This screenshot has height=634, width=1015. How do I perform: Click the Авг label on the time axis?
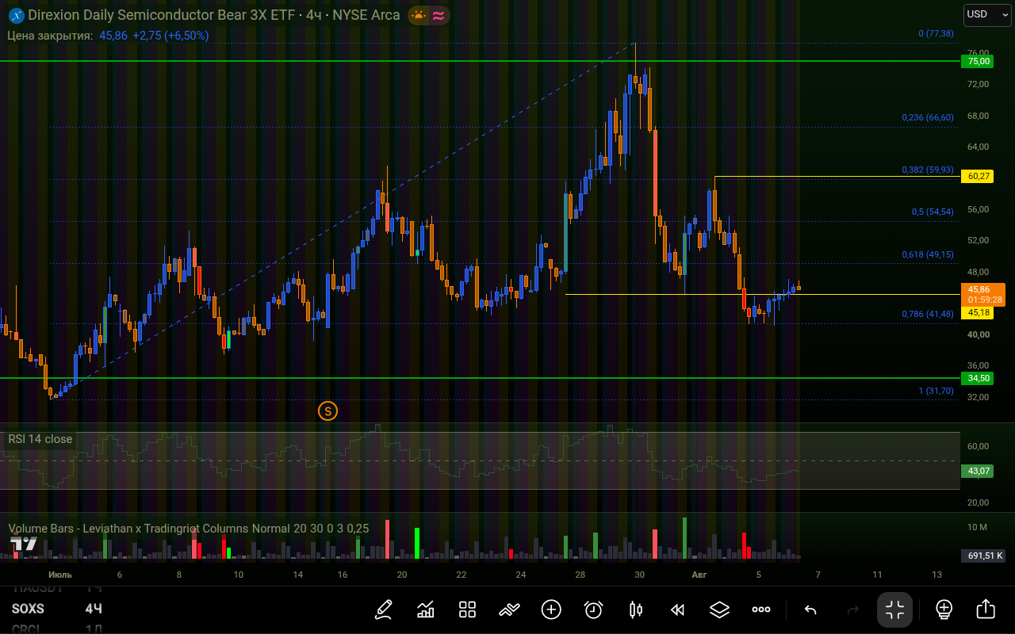[x=699, y=575]
